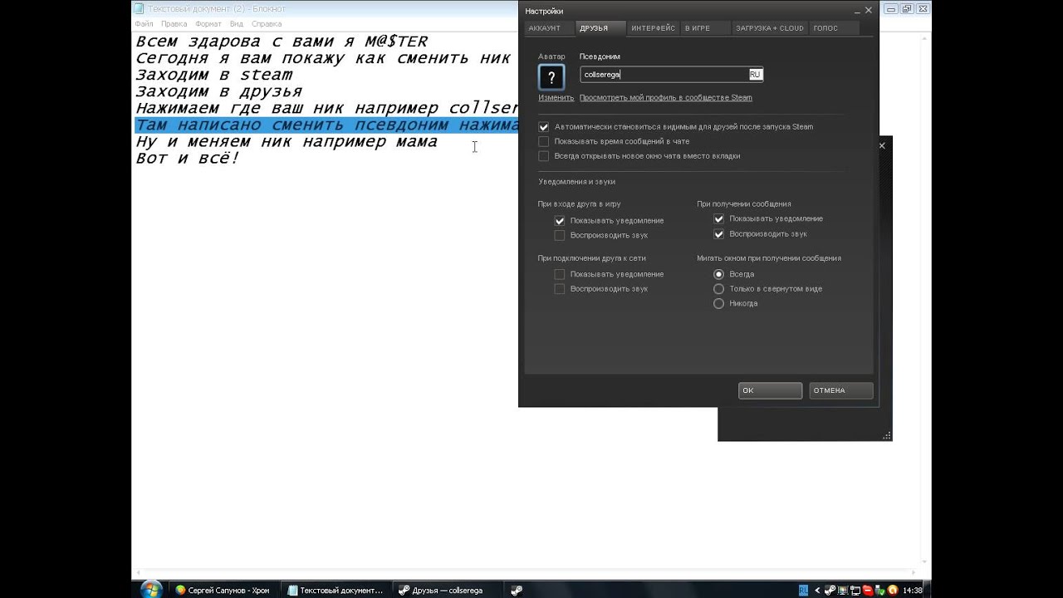Image resolution: width=1063 pixels, height=598 pixels.
Task: Enable notification when friend comes online
Action: pos(560,274)
